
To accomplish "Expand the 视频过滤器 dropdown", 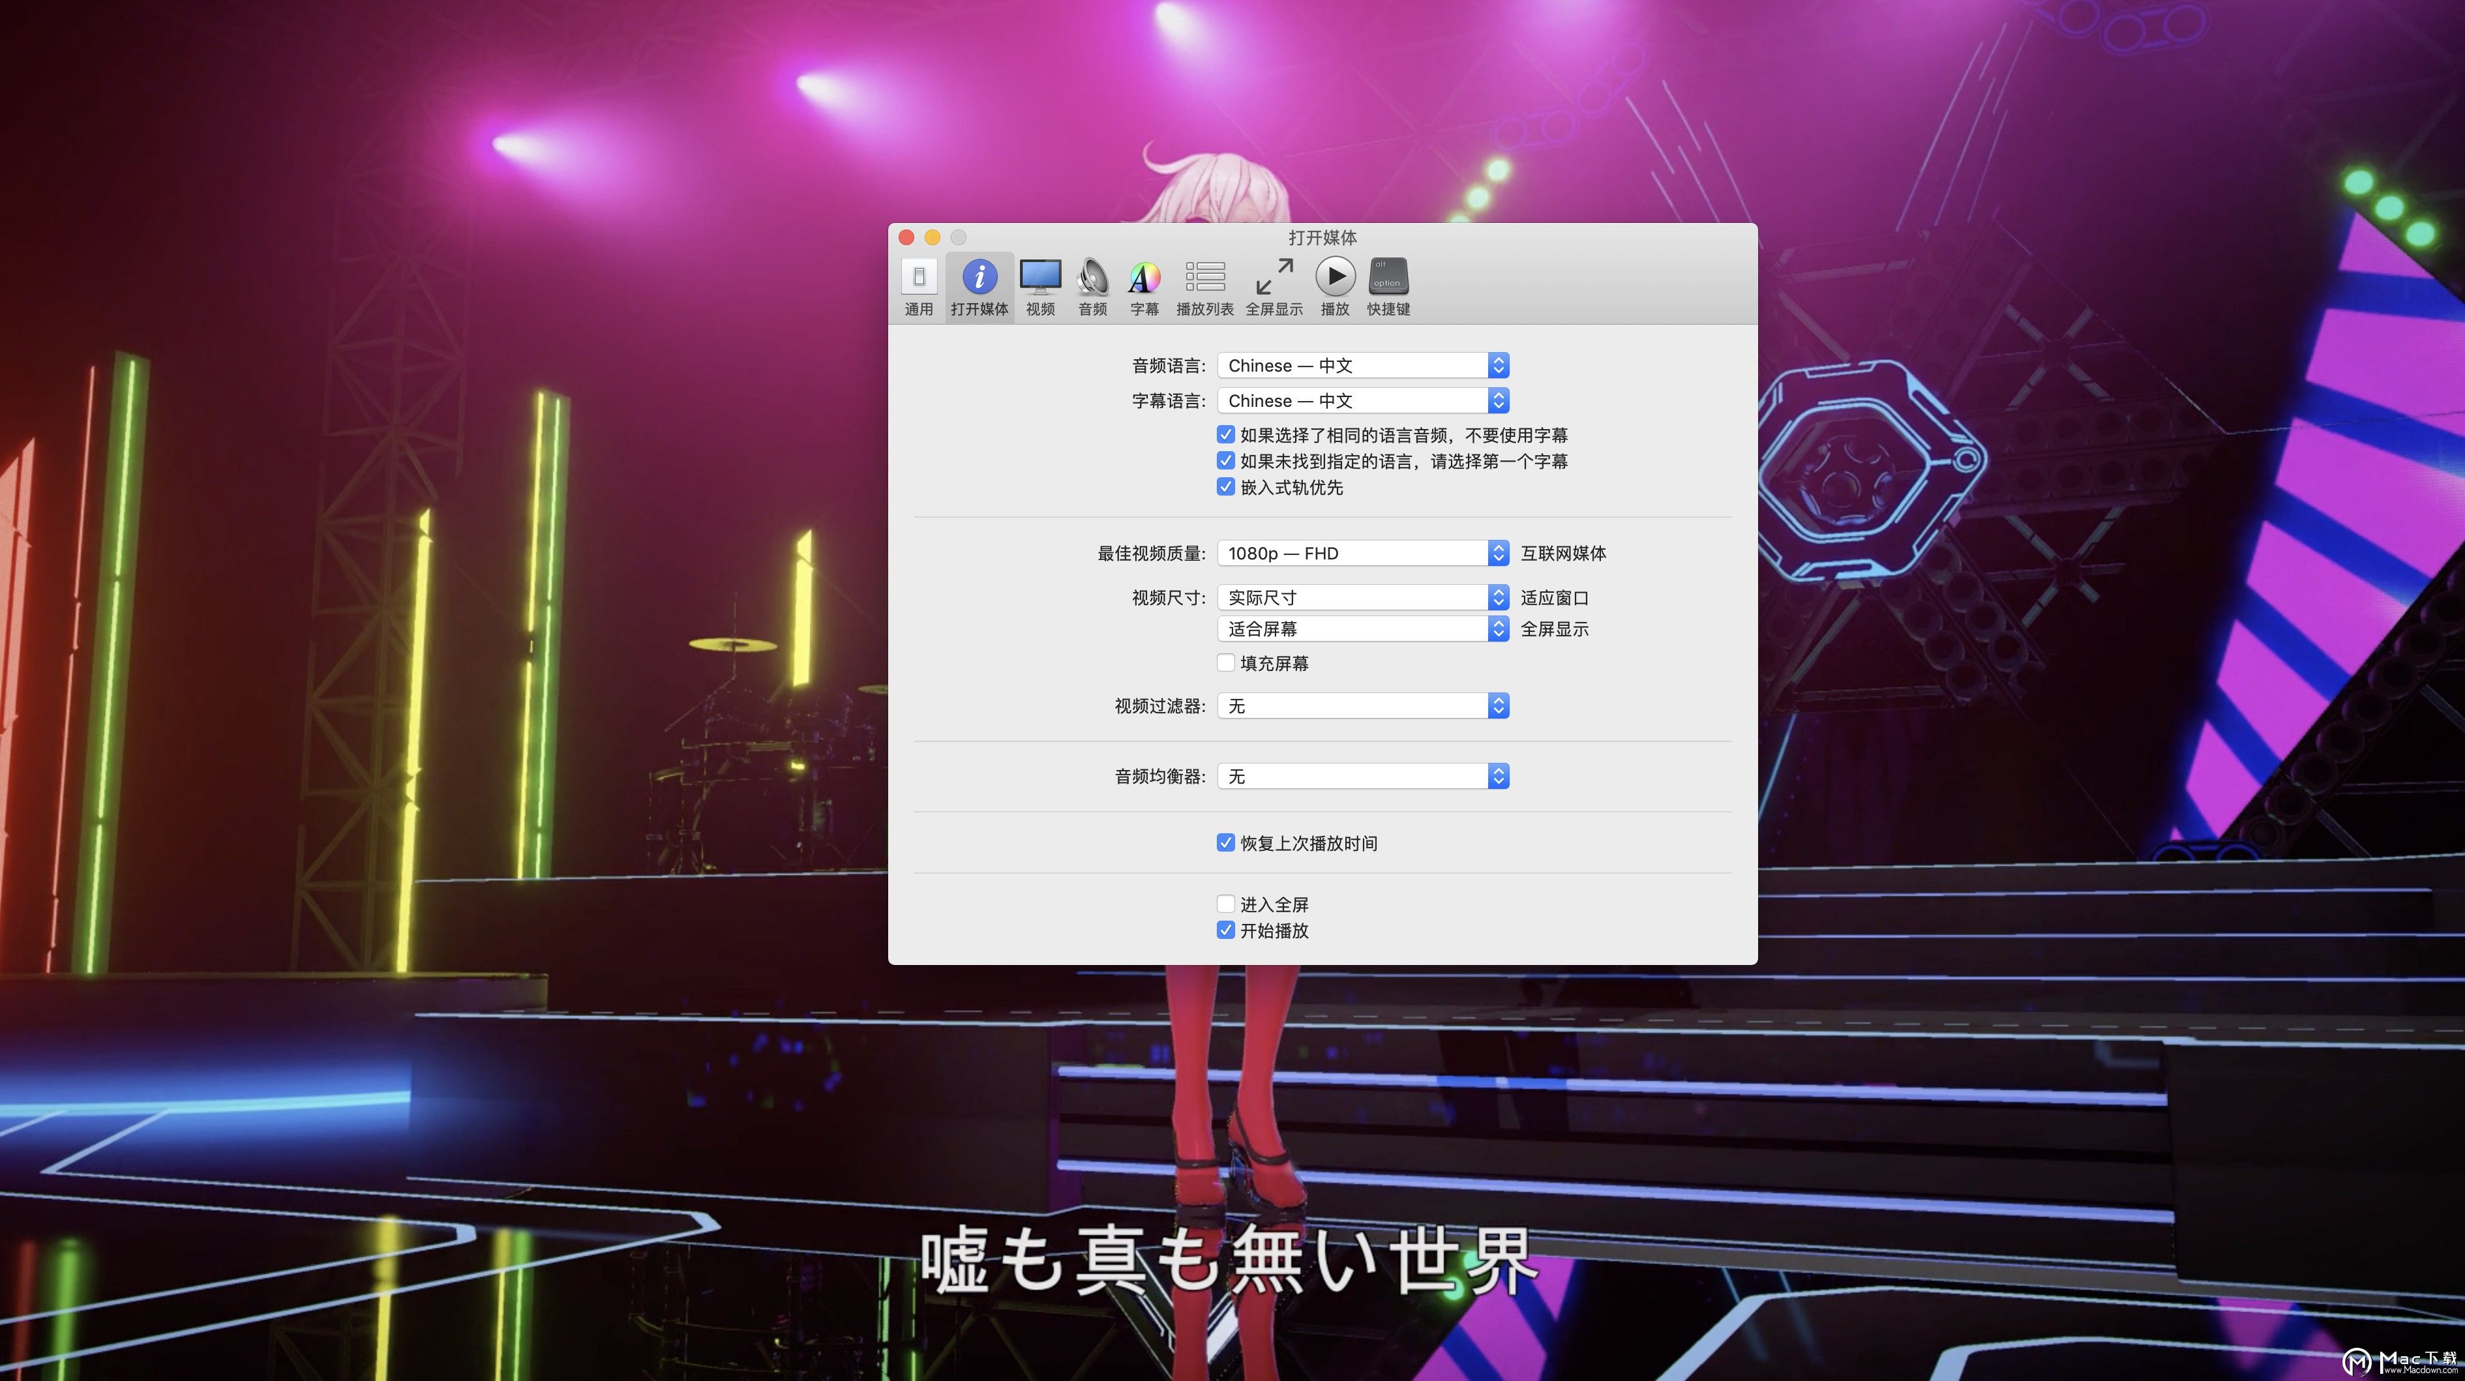I will (1362, 705).
